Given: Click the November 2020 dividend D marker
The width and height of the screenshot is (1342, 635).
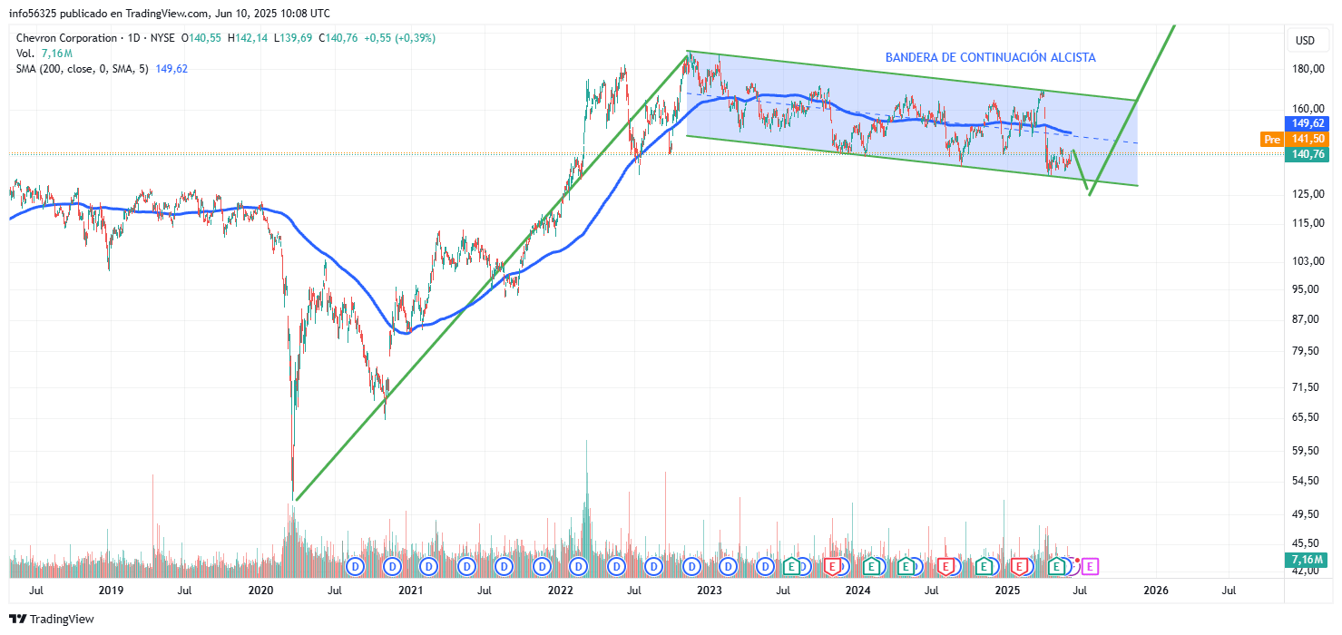Looking at the screenshot, I should click(392, 566).
